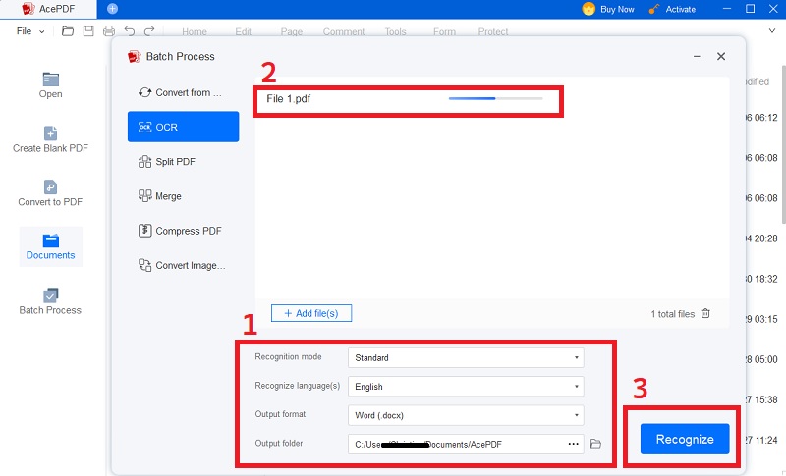
Task: Select Open in the left sidebar
Action: point(51,85)
